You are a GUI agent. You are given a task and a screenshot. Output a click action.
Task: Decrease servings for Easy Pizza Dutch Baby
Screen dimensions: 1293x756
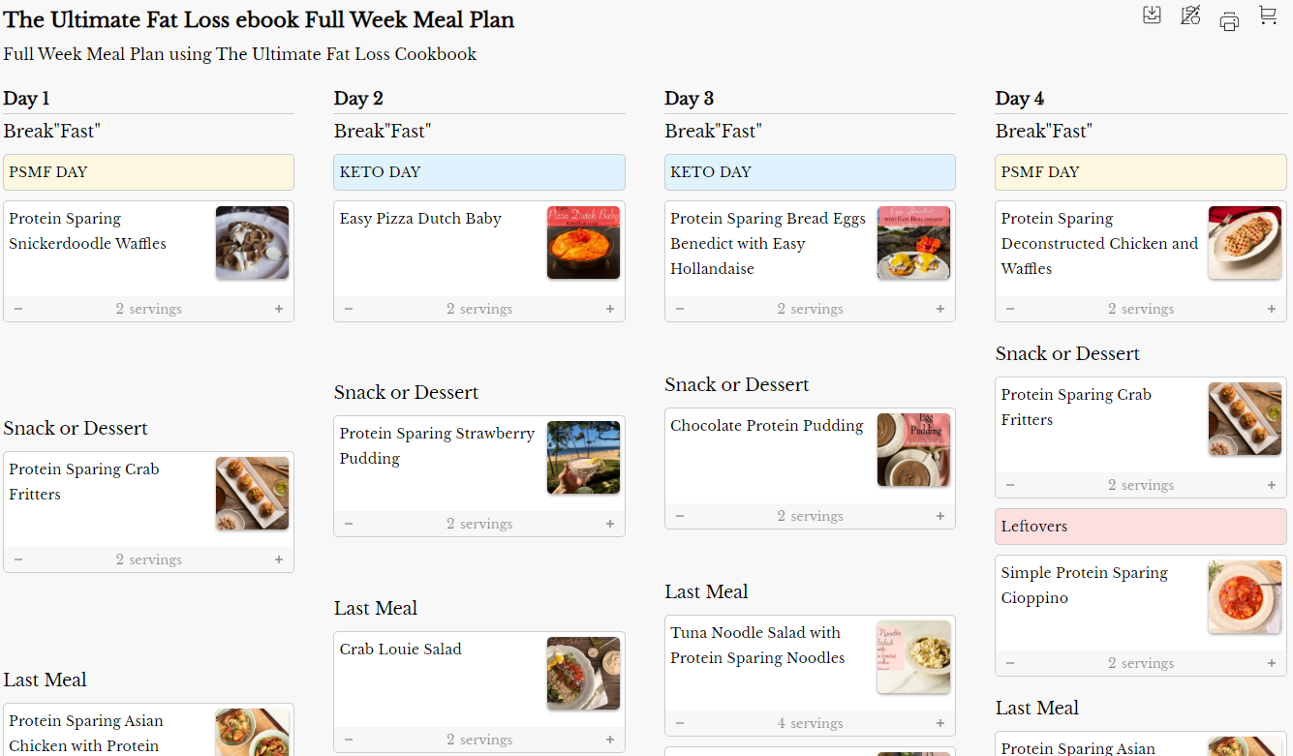[349, 310]
